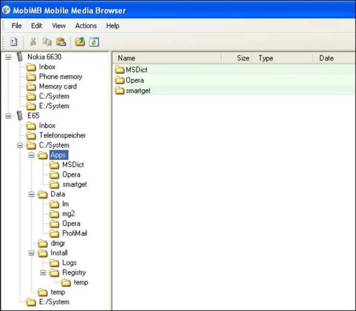356x311 pixels.
Task: Collapse the Install folder node
Action: coord(31,253)
